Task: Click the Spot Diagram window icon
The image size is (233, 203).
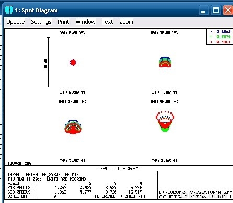Action: [x=8, y=10]
